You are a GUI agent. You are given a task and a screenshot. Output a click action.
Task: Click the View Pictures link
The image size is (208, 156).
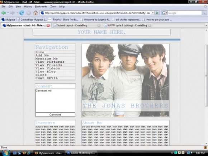click(x=50, y=62)
